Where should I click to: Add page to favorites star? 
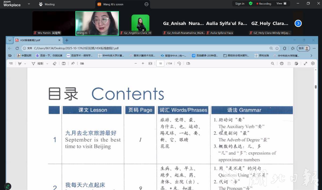(277, 48)
